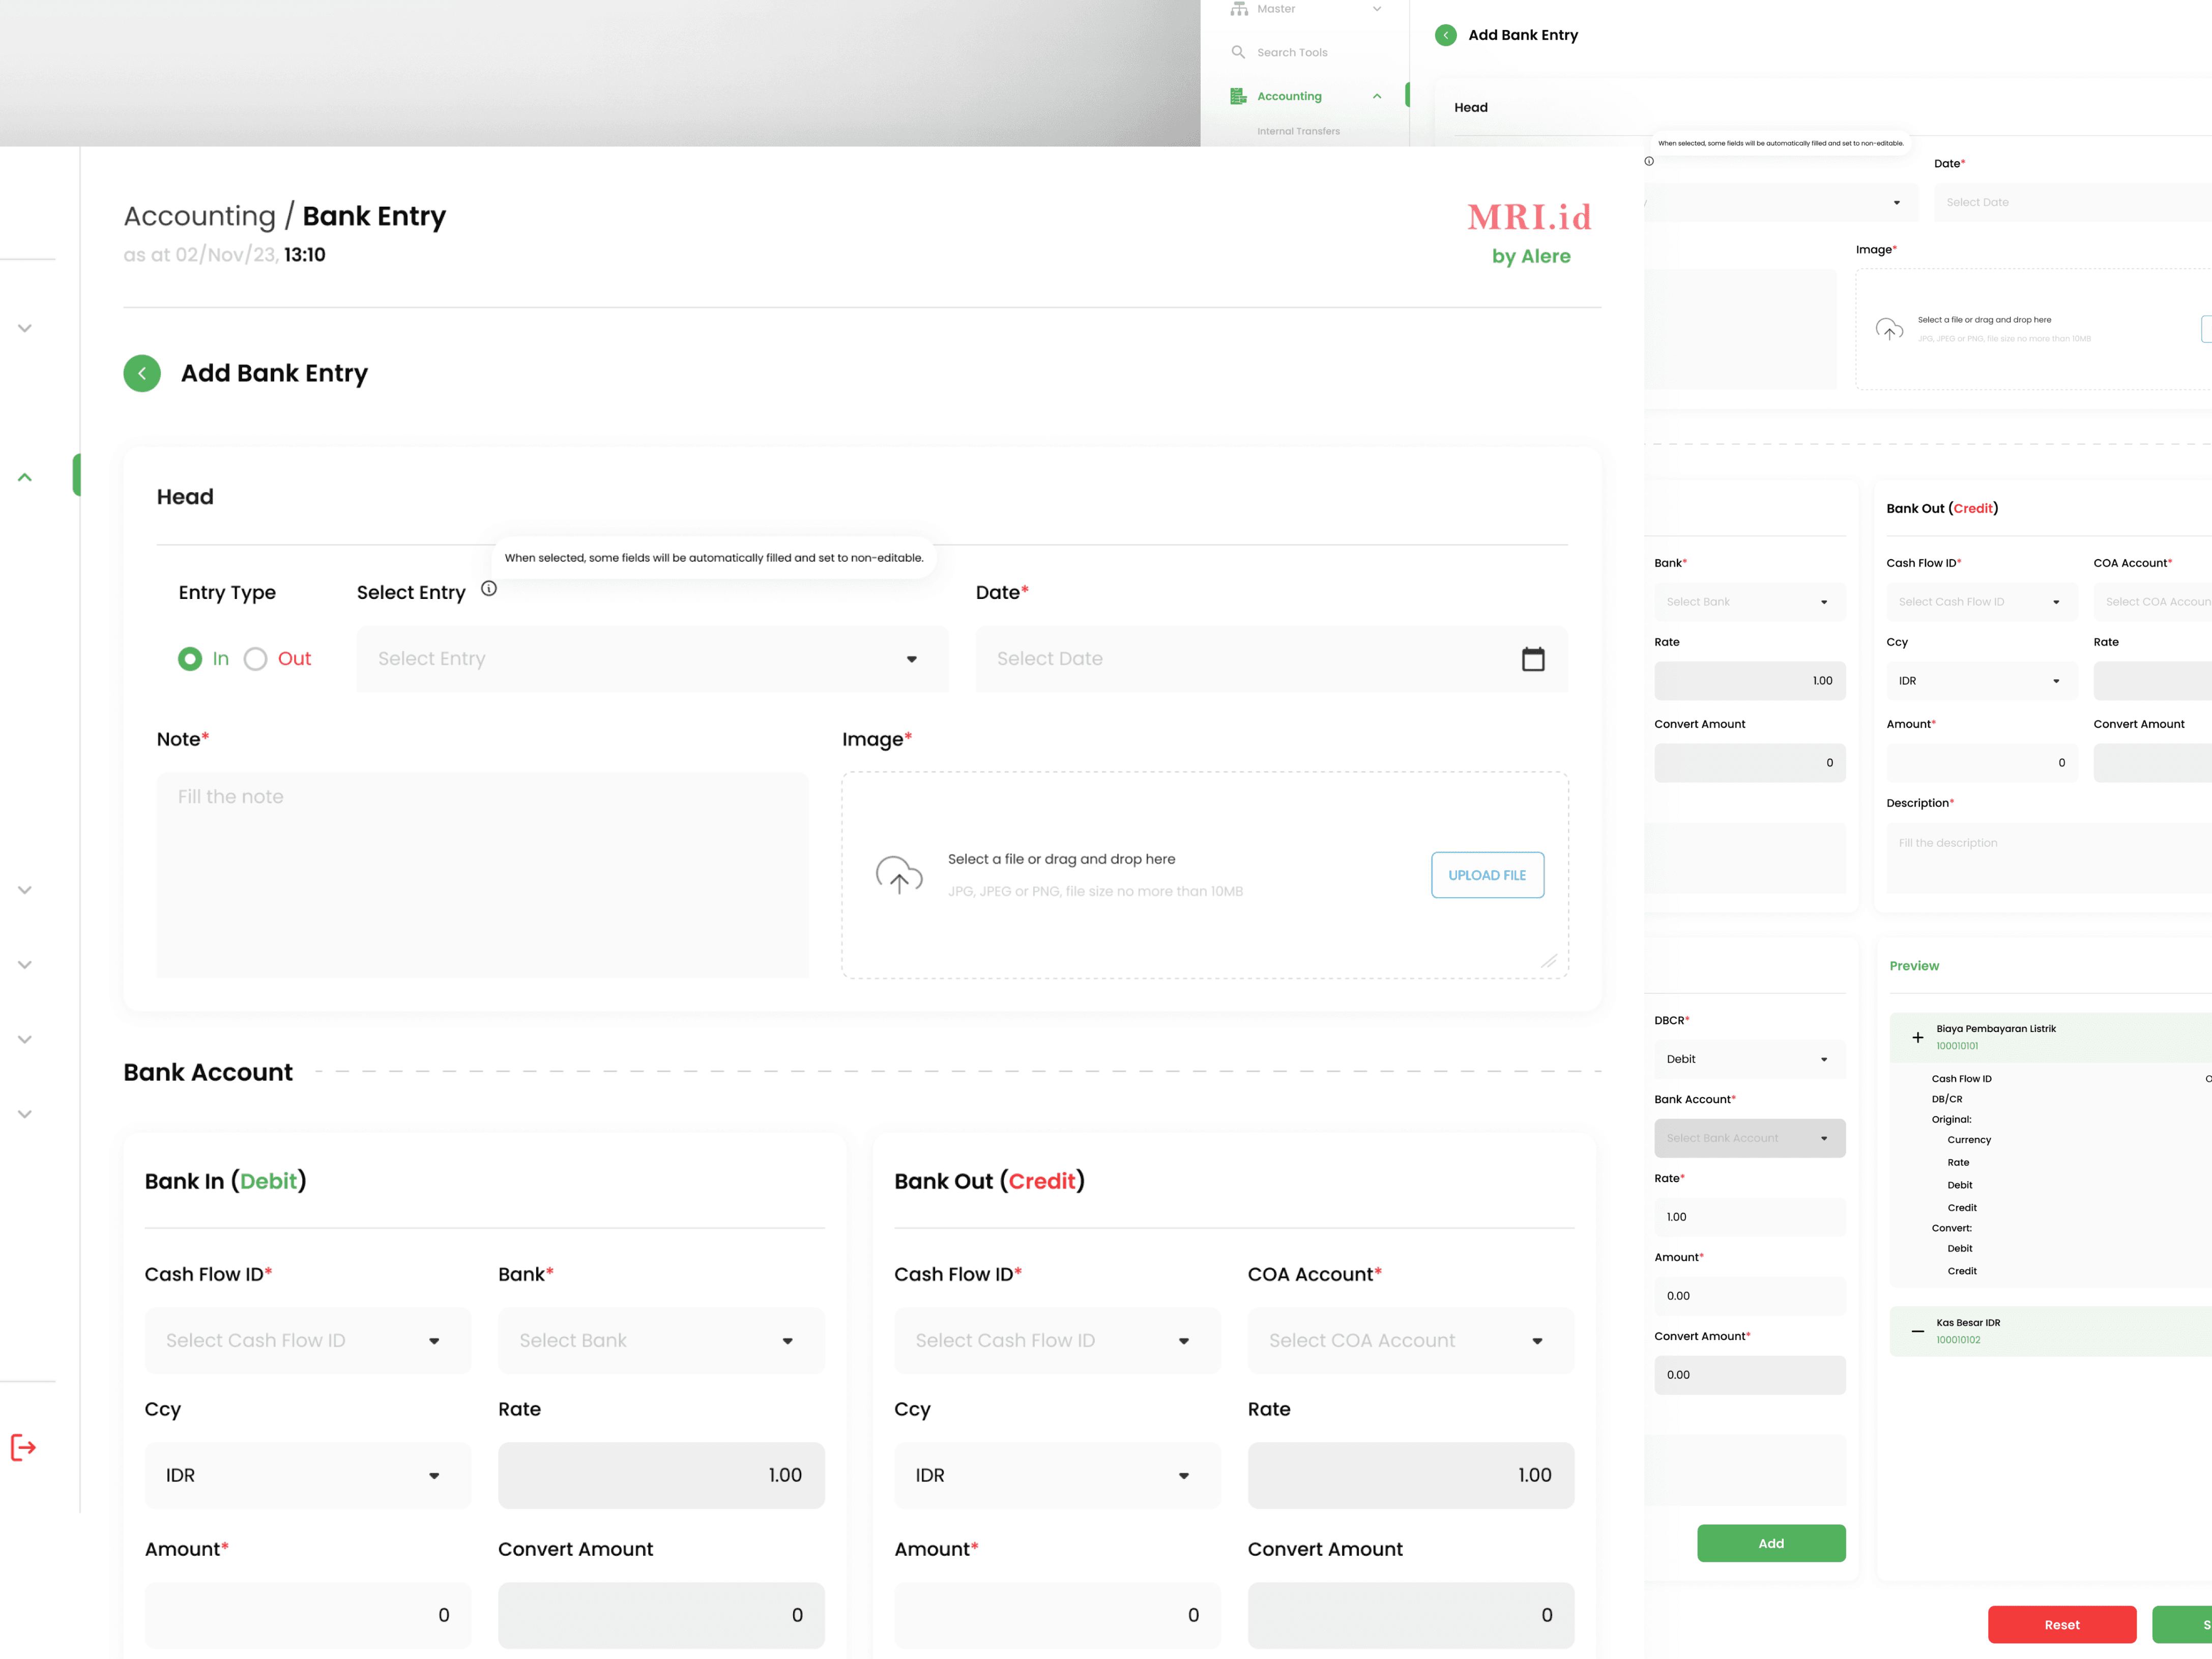2212x1659 pixels.
Task: Select the In entry type radio
Action: pyautogui.click(x=190, y=659)
